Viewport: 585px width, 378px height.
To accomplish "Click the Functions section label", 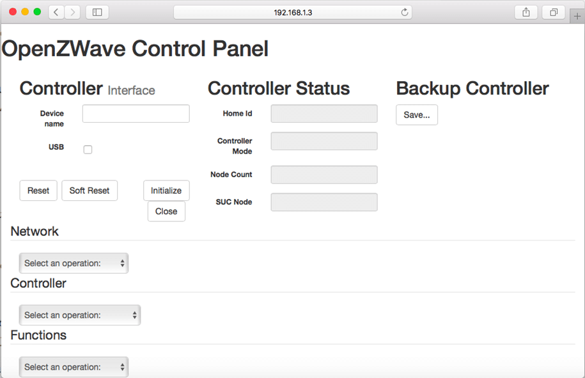I will (x=38, y=335).
